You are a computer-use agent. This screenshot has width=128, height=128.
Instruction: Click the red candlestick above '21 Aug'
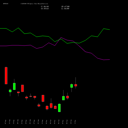click(x=23, y=88)
